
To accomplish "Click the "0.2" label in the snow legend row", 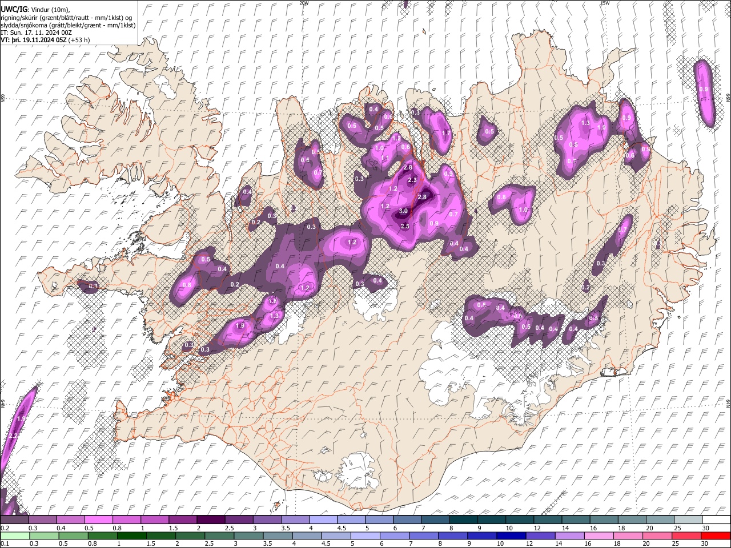I will coord(5,528).
